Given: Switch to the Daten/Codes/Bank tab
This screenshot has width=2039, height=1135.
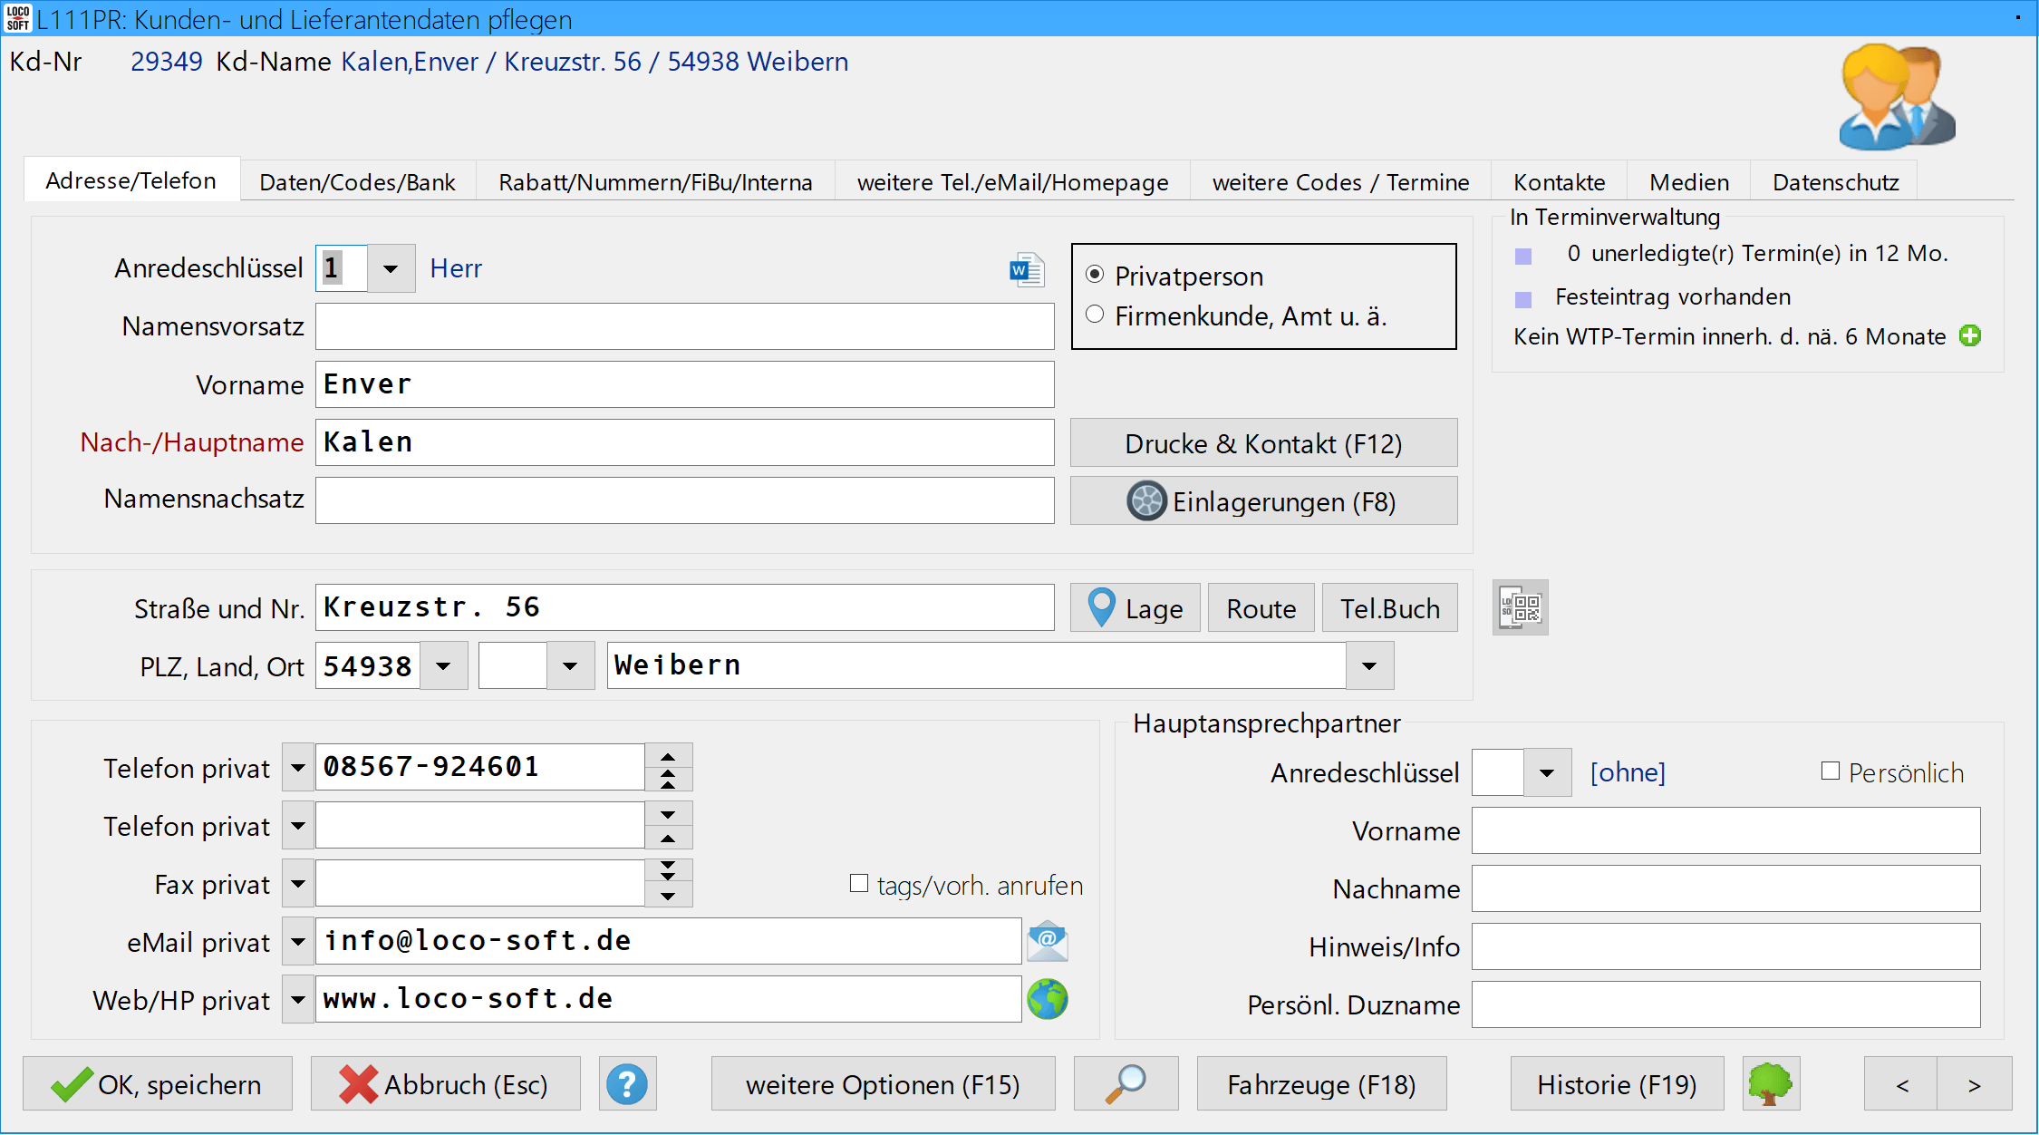Looking at the screenshot, I should point(357,182).
